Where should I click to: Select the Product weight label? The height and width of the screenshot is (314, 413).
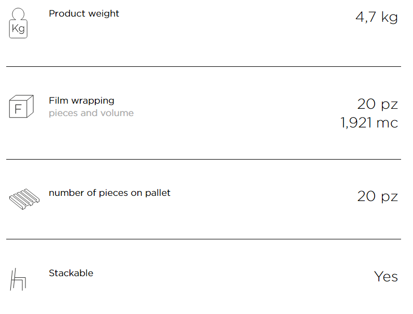pyautogui.click(x=84, y=13)
